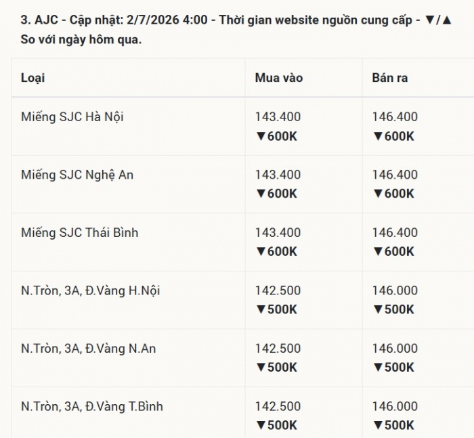Click the down arrow in H.Nội ring buy price
This screenshot has height=438, width=474.
tap(261, 309)
